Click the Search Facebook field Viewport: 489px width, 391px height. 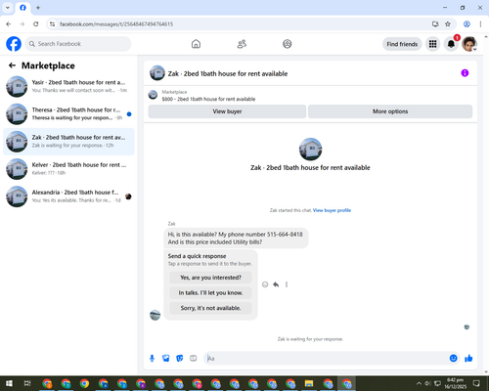click(78, 44)
